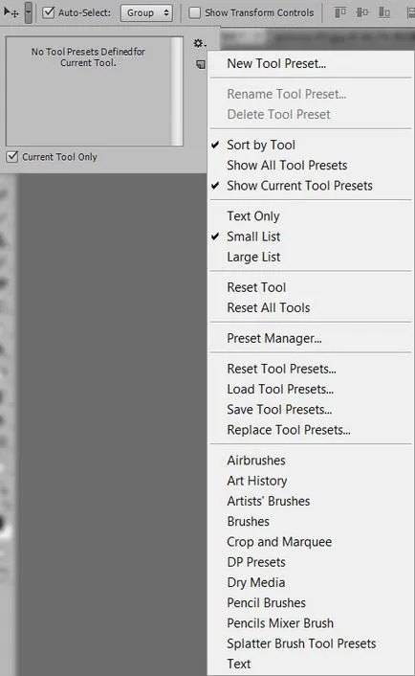Viewport: 415px width, 676px height.
Task: Open Preset Manager from the menu
Action: tap(274, 338)
